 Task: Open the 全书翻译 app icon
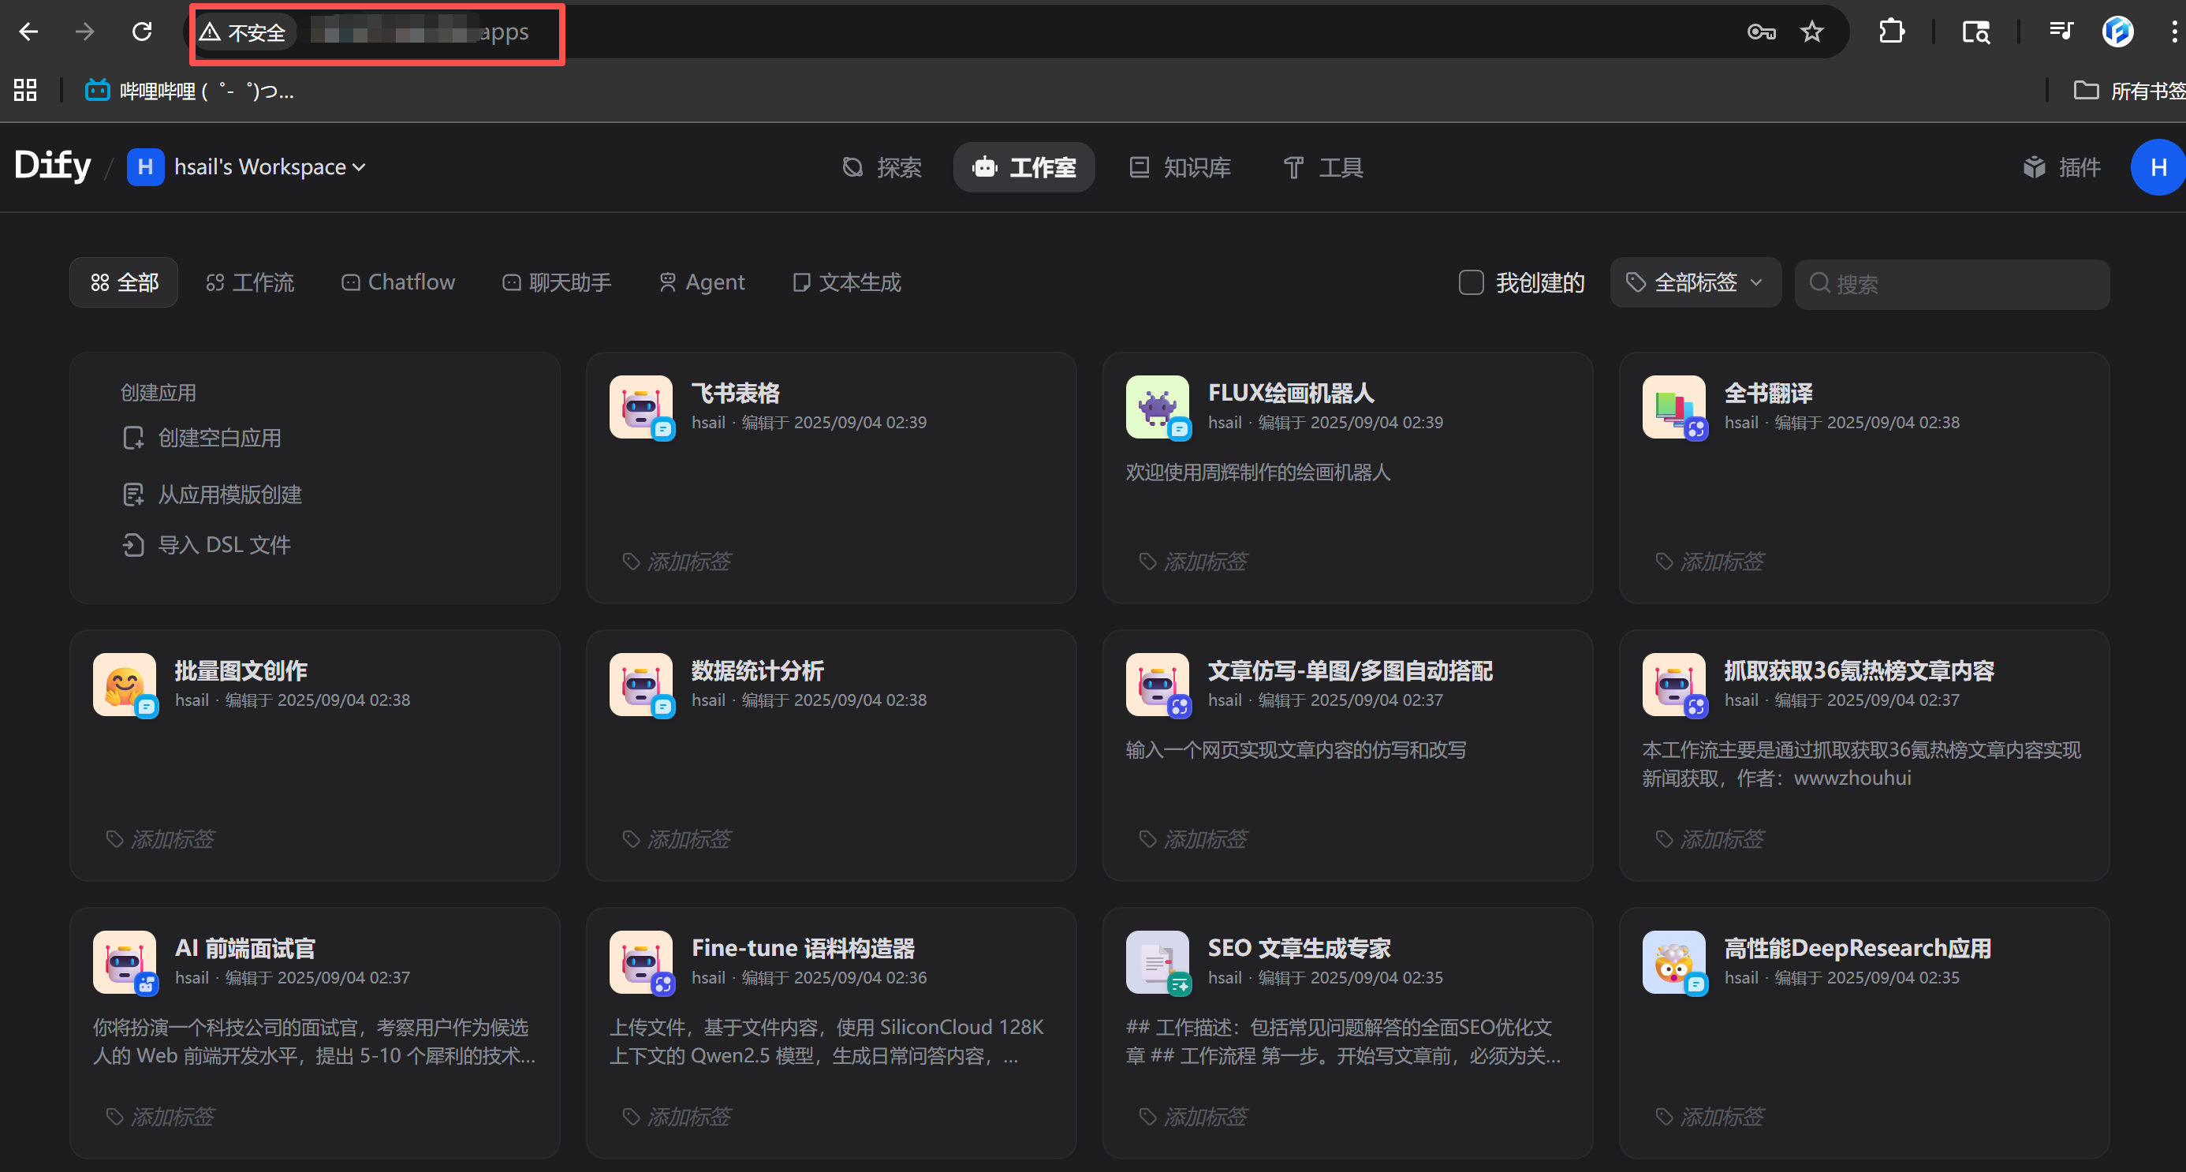coord(1673,407)
